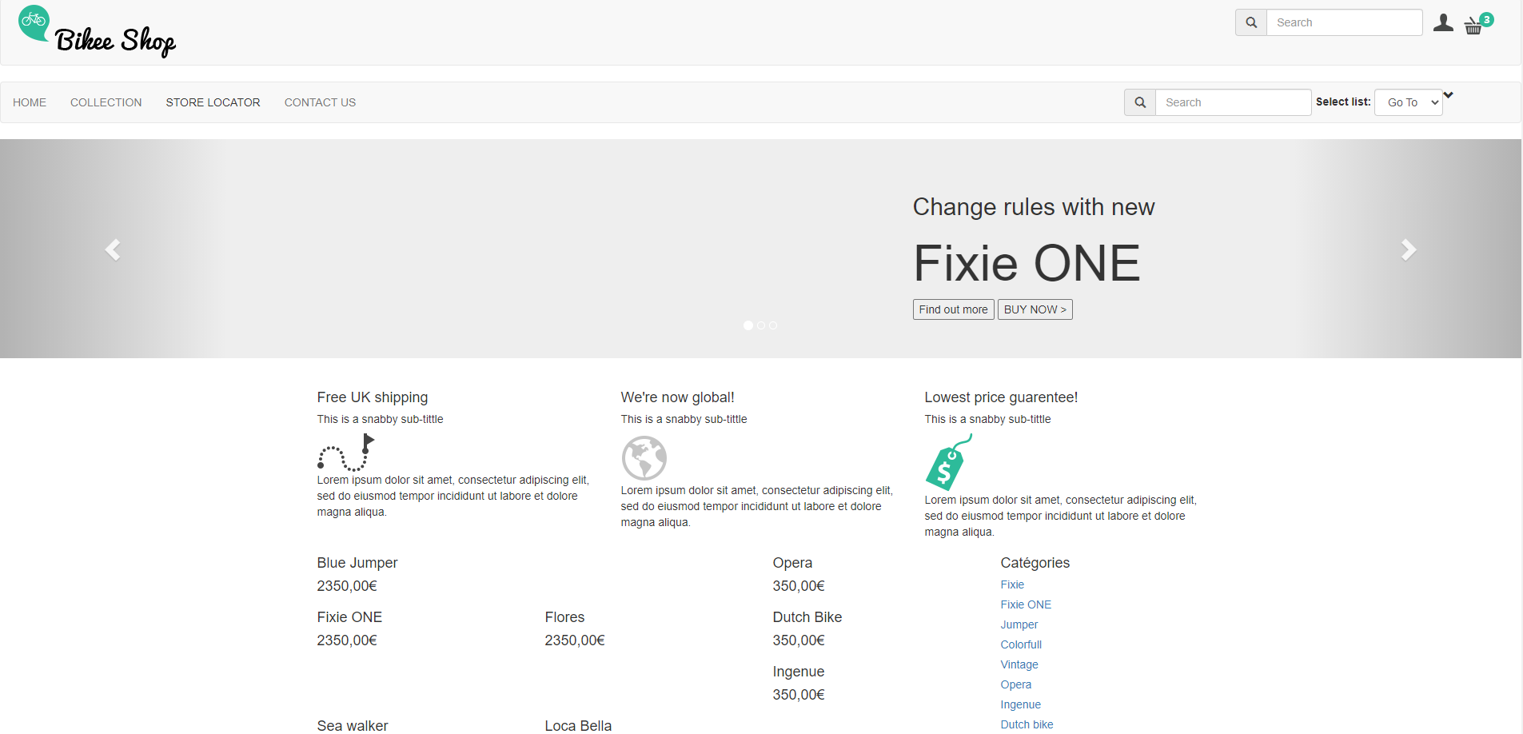Image resolution: width=1523 pixels, height=734 pixels.
Task: Click the navbar search magnifier button
Action: pos(1140,102)
